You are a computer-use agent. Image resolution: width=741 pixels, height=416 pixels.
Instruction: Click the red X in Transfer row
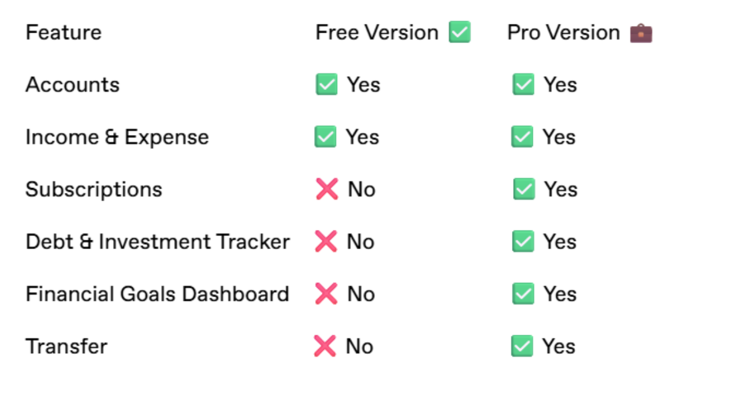(x=325, y=346)
